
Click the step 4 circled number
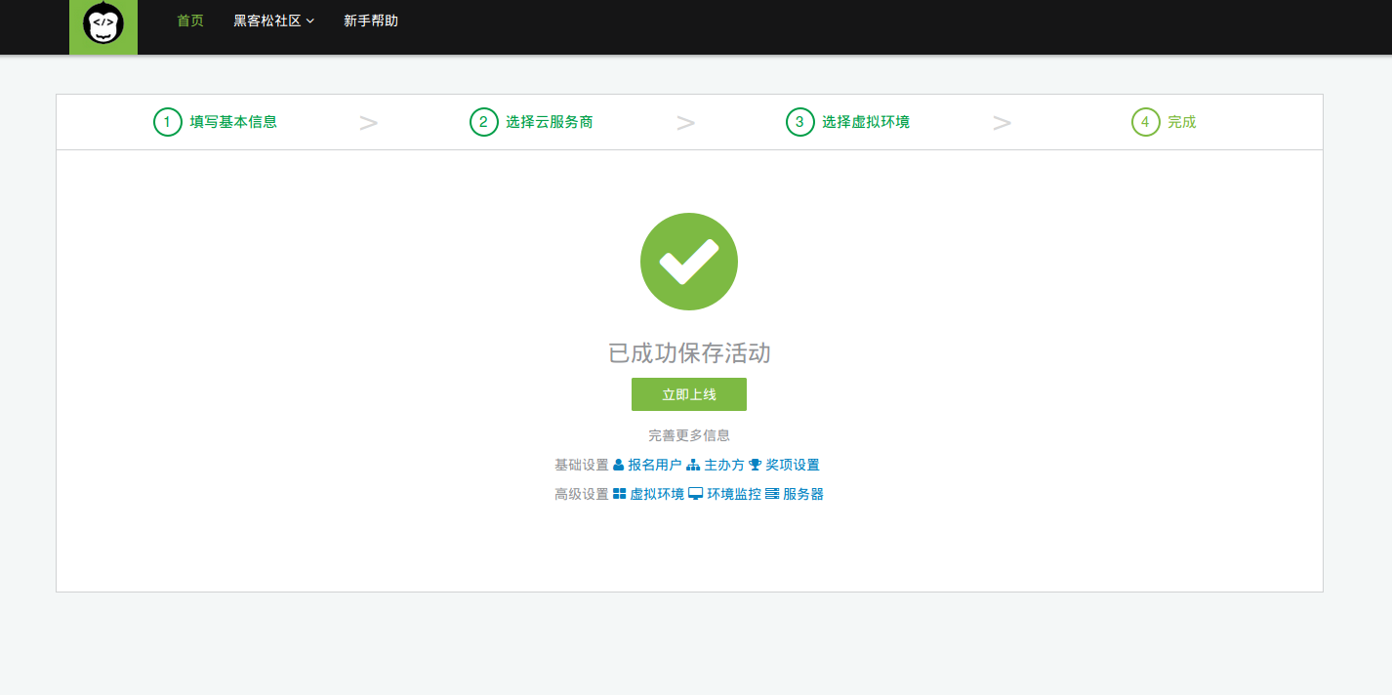[1146, 122]
